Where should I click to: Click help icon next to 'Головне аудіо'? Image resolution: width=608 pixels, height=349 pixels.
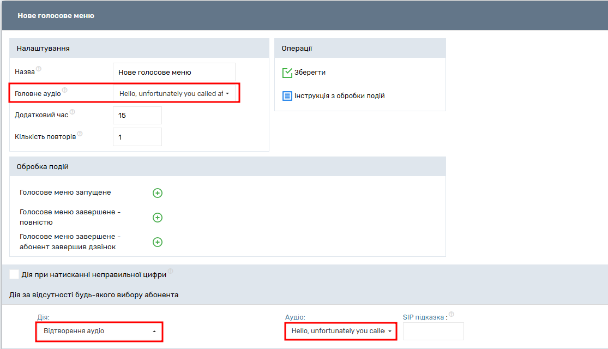click(x=65, y=91)
